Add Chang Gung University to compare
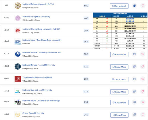Image resolution: width=148 pixels, height=120 pixels. tap(134, 115)
